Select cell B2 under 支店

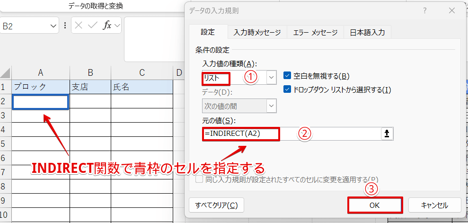90,101
